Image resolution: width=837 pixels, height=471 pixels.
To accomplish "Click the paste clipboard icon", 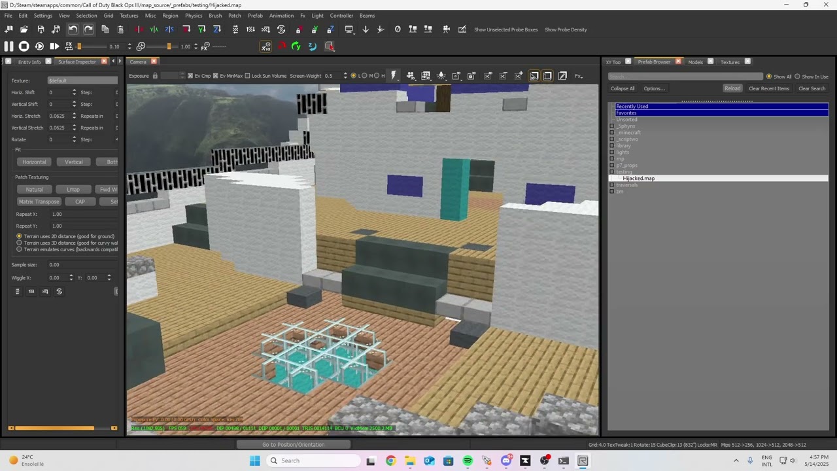I will coord(120,29).
